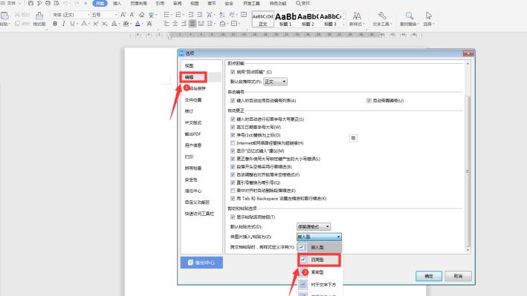The height and width of the screenshot is (296, 527).
Task: Toggle Tab and Backspace indent checkbox (K)
Action: [x=233, y=198]
